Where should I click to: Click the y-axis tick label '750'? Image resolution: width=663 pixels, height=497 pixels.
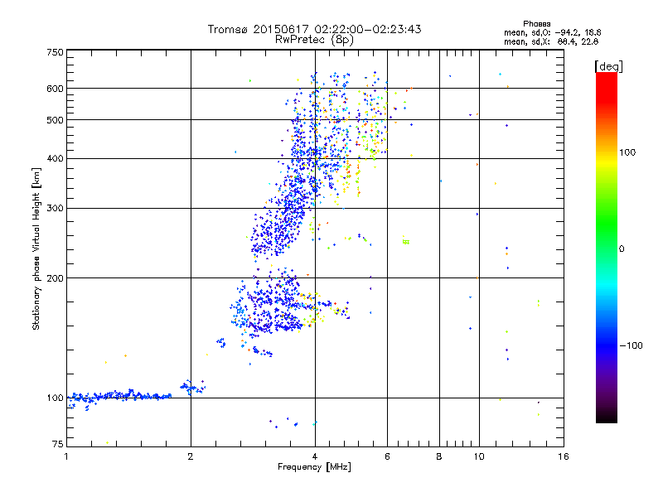tap(55, 52)
